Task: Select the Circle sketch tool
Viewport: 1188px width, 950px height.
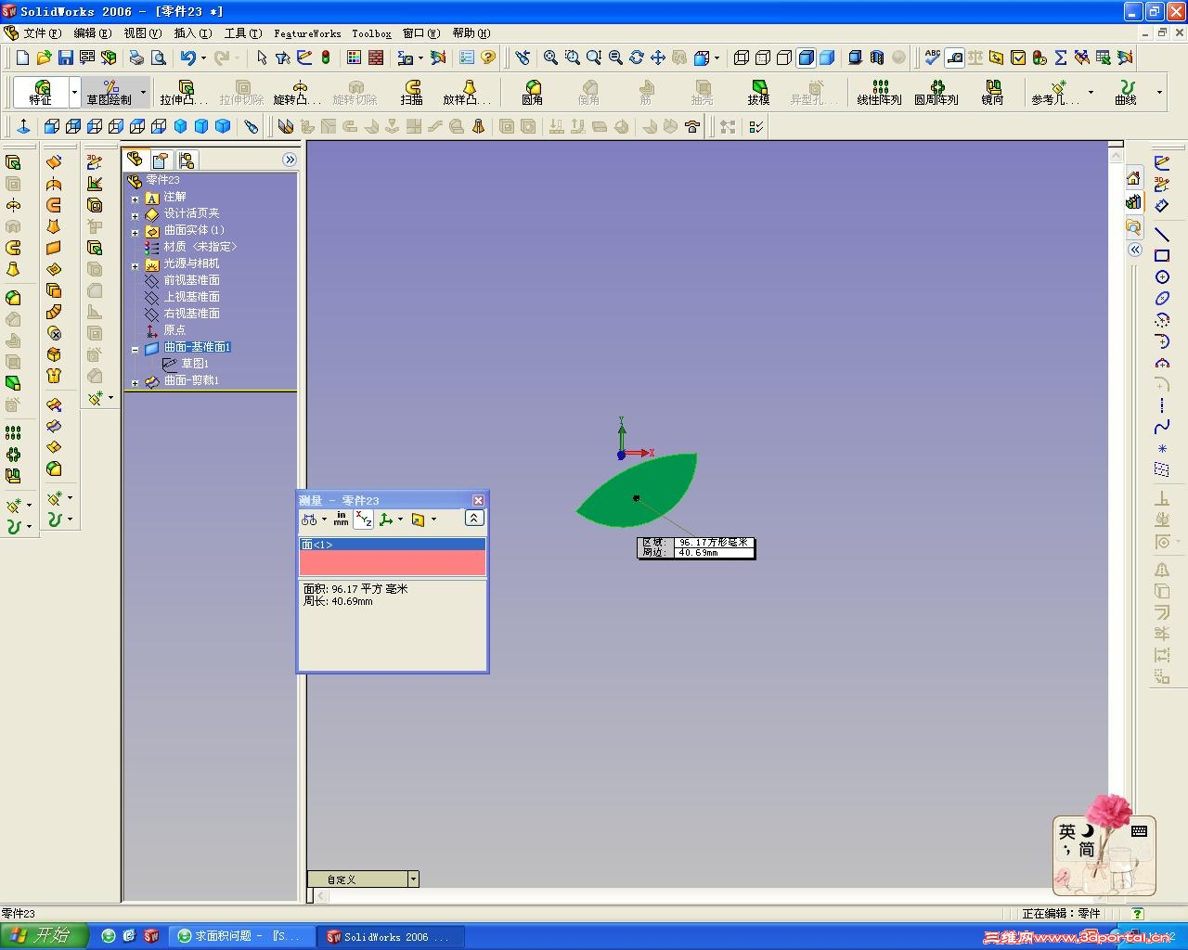Action: coord(1162,277)
